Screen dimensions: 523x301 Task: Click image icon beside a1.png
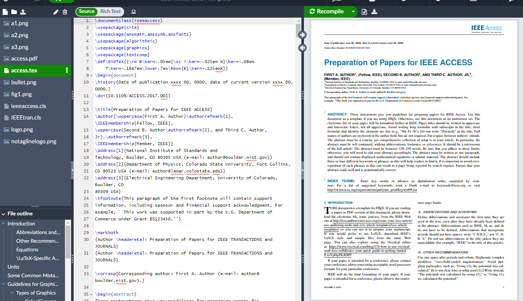point(6,23)
